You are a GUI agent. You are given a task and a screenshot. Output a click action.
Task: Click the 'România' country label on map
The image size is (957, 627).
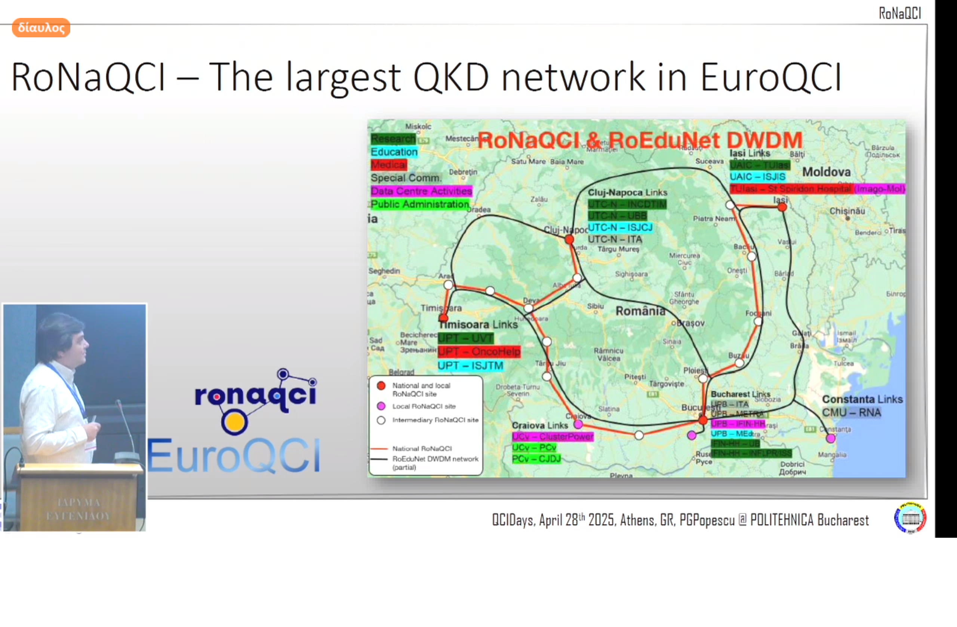[640, 311]
